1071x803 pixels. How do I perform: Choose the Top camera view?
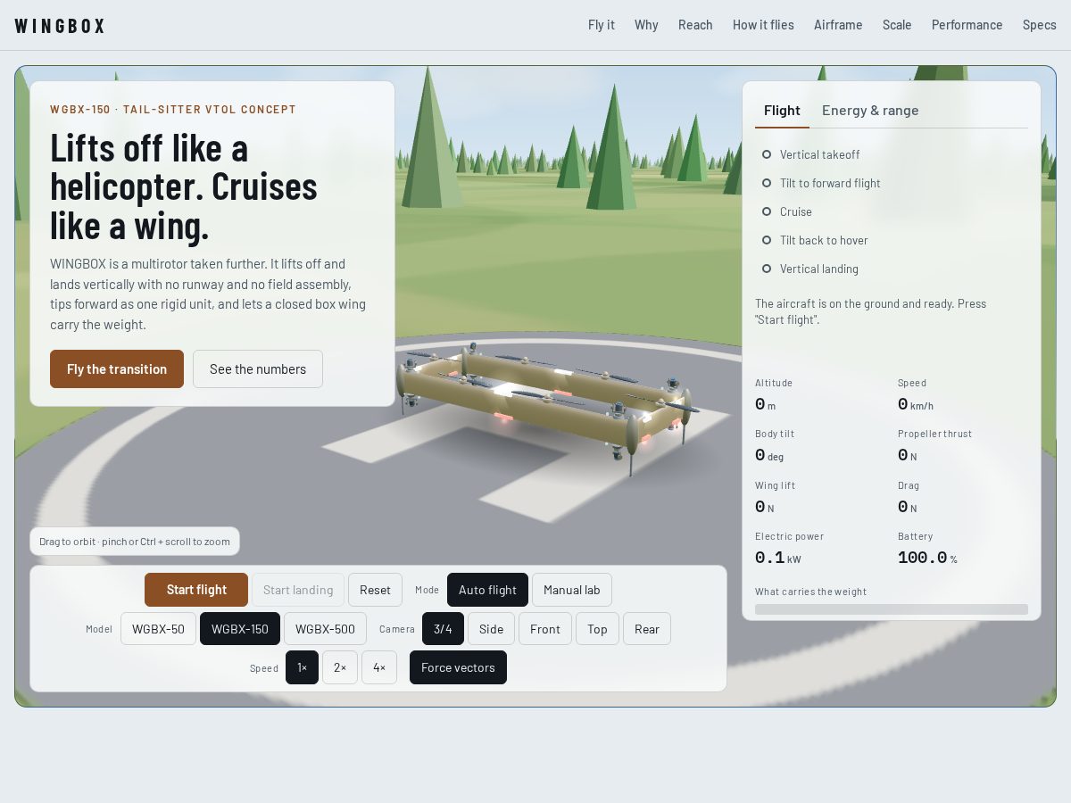click(597, 629)
